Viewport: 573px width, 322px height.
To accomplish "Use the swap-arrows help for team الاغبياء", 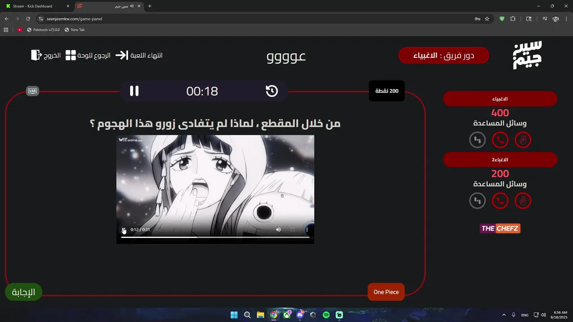I will click(477, 140).
